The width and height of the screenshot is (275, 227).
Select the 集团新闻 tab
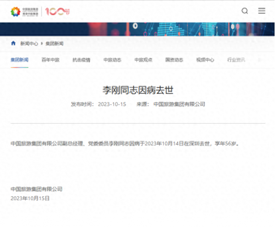(20, 60)
